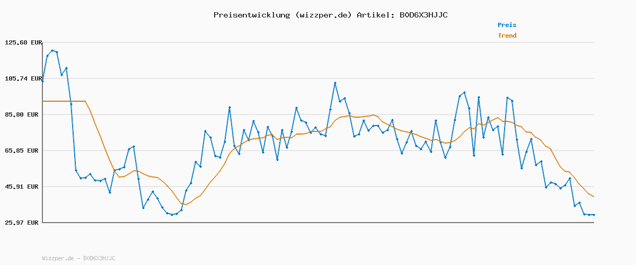This screenshot has width=636, height=265.
Task: Click the horizontal x-axis baseline of chart
Action: point(318,223)
